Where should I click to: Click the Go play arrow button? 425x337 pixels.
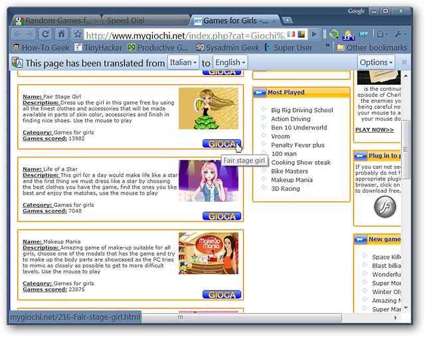(x=314, y=34)
